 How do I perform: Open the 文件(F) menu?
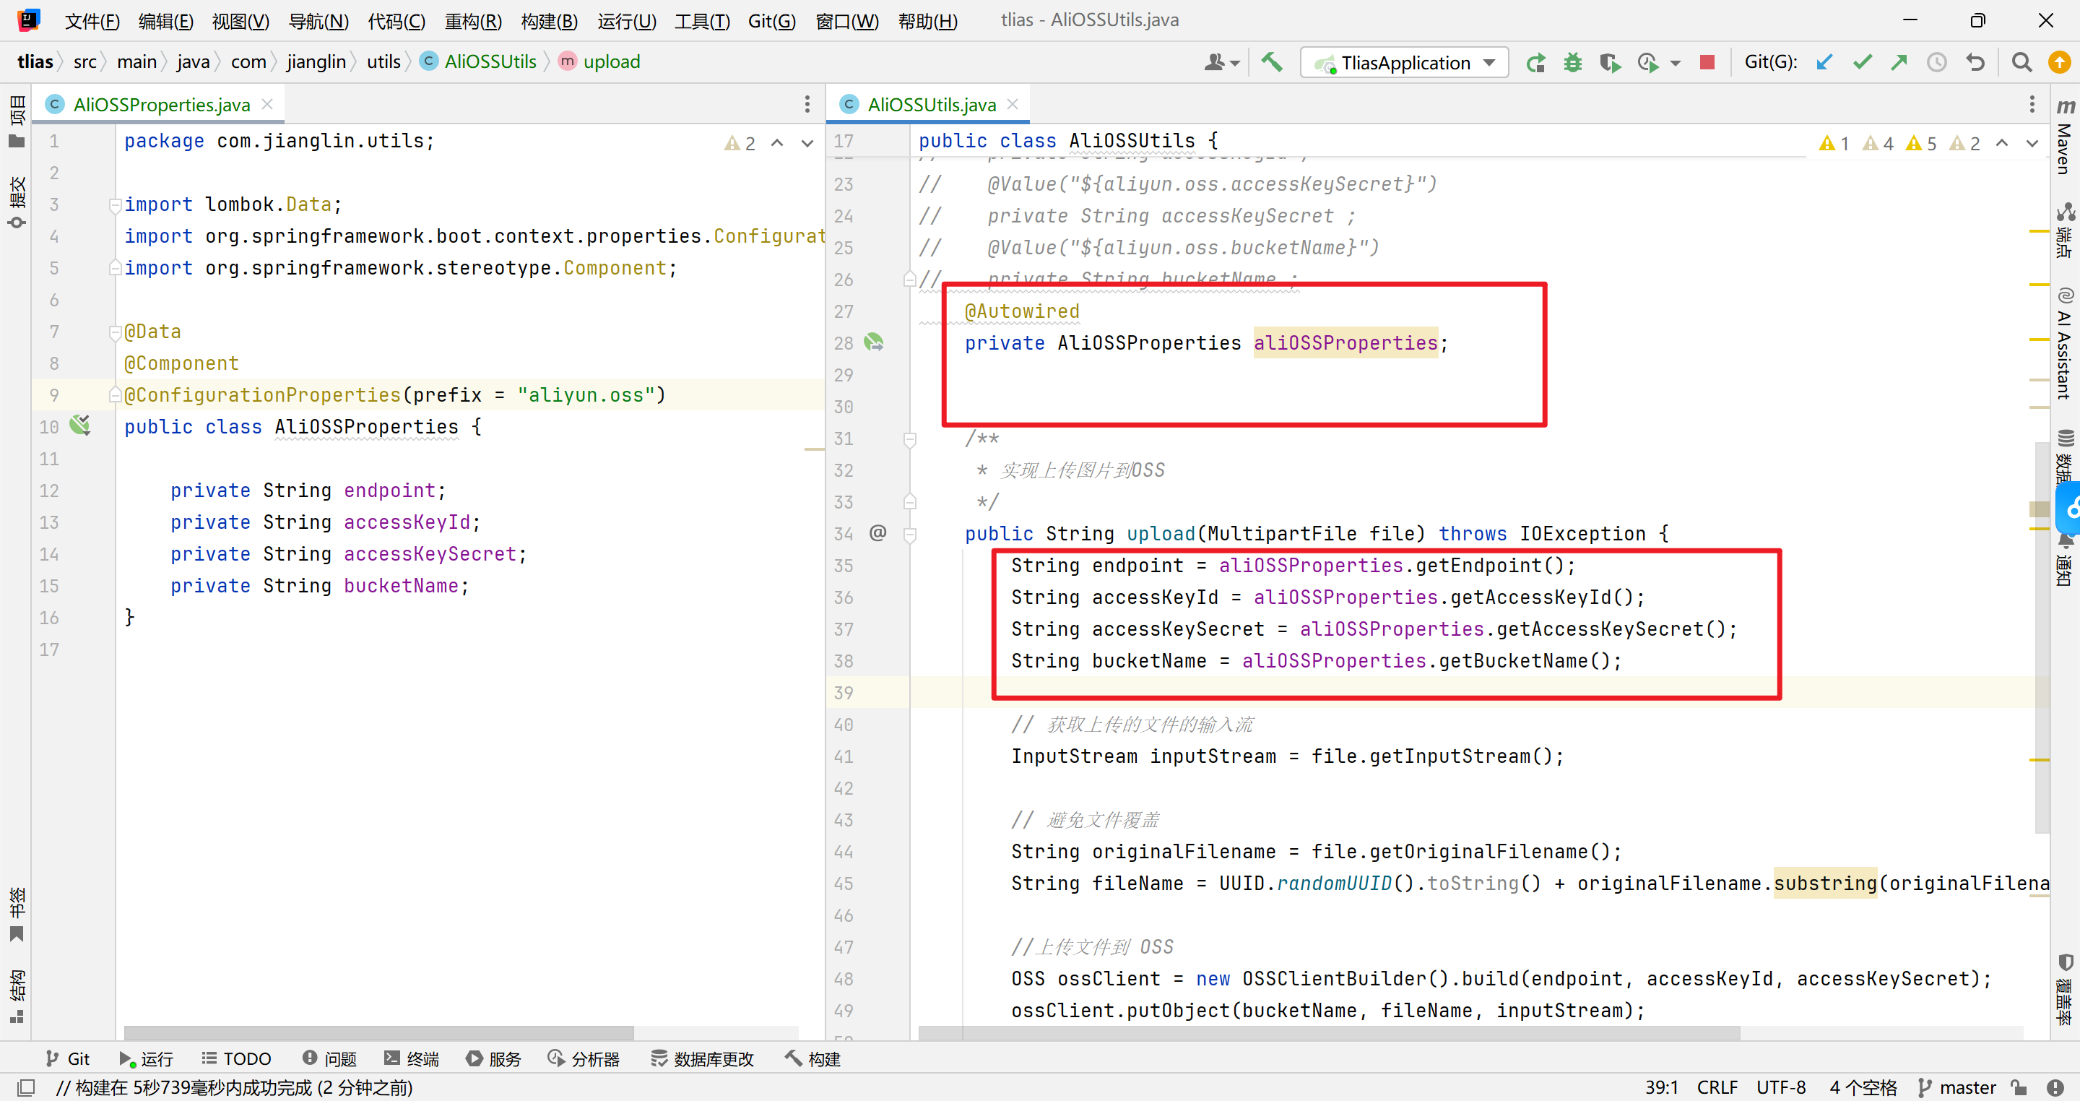pos(92,20)
